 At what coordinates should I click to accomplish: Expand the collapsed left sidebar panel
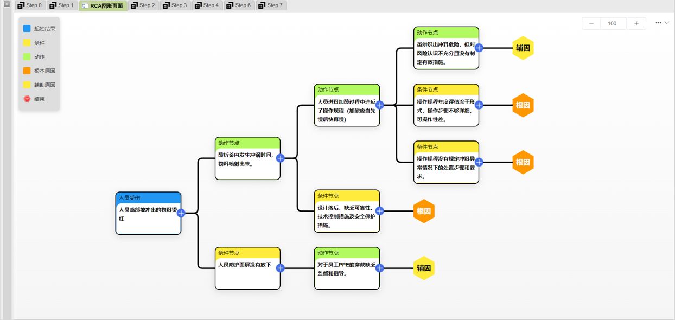tap(7, 4)
